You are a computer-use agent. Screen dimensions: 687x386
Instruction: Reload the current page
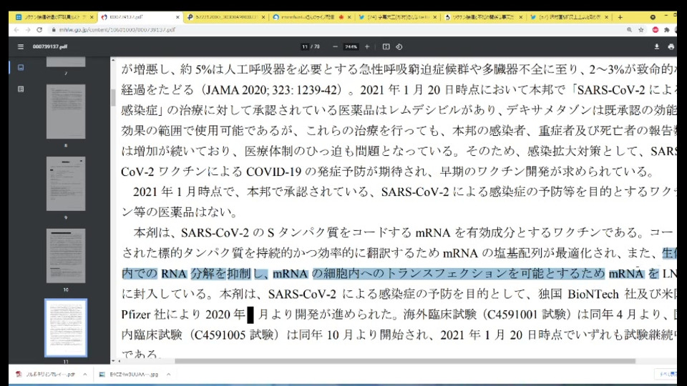tap(39, 30)
